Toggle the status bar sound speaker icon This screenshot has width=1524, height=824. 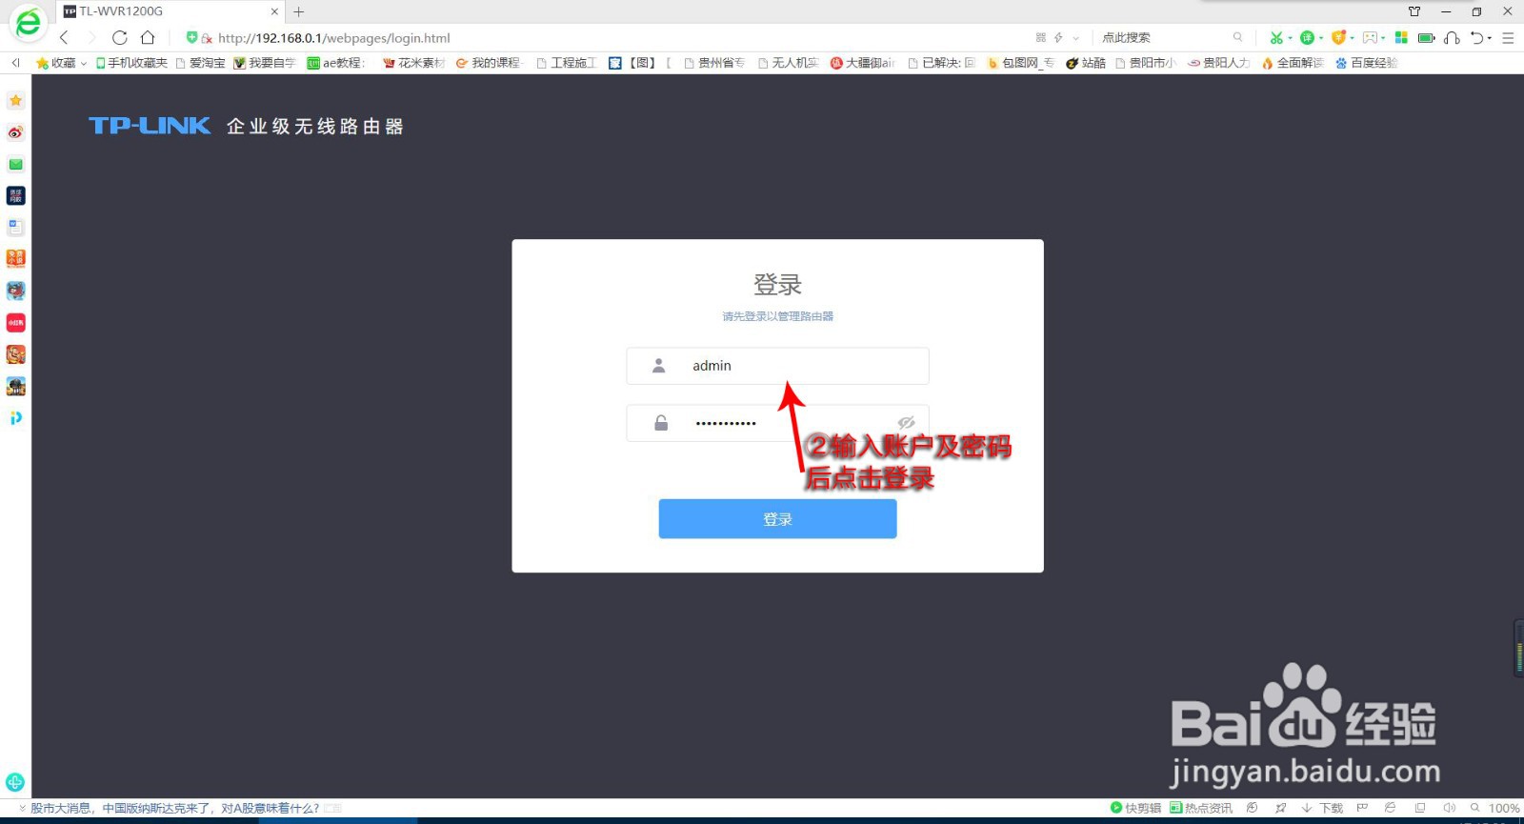coord(1450,808)
